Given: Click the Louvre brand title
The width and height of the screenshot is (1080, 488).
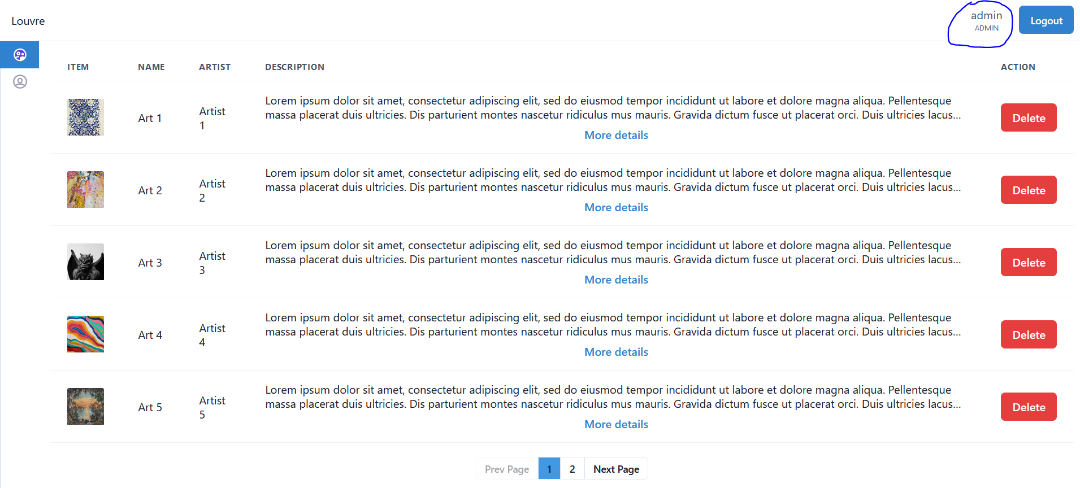Looking at the screenshot, I should 28,21.
